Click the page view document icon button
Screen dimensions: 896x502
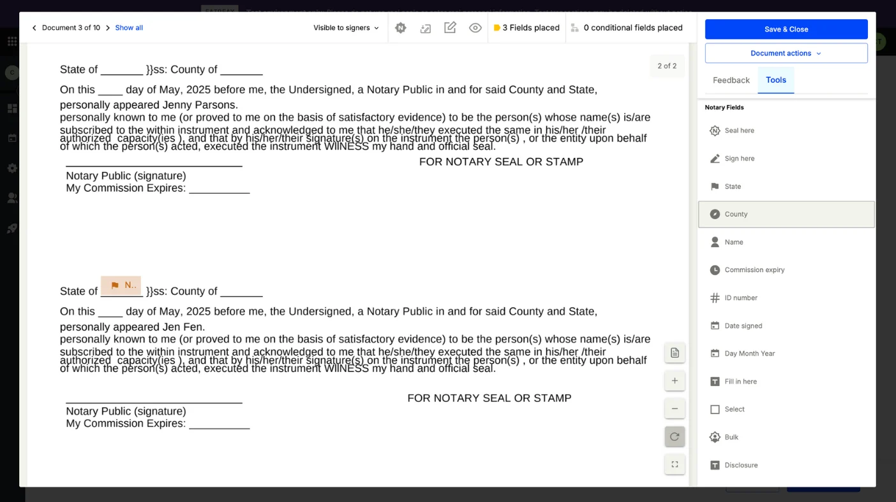coord(675,353)
